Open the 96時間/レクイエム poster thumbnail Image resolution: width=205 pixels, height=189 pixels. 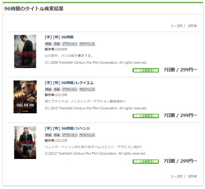pos(25,97)
